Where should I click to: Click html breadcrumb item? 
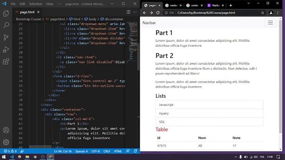77,19
